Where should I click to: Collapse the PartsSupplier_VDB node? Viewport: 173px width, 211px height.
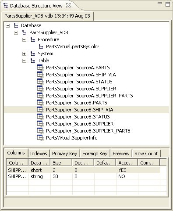pos(16,33)
